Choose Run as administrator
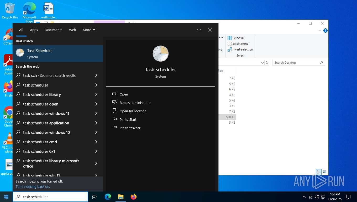357x202 pixels. click(x=135, y=103)
